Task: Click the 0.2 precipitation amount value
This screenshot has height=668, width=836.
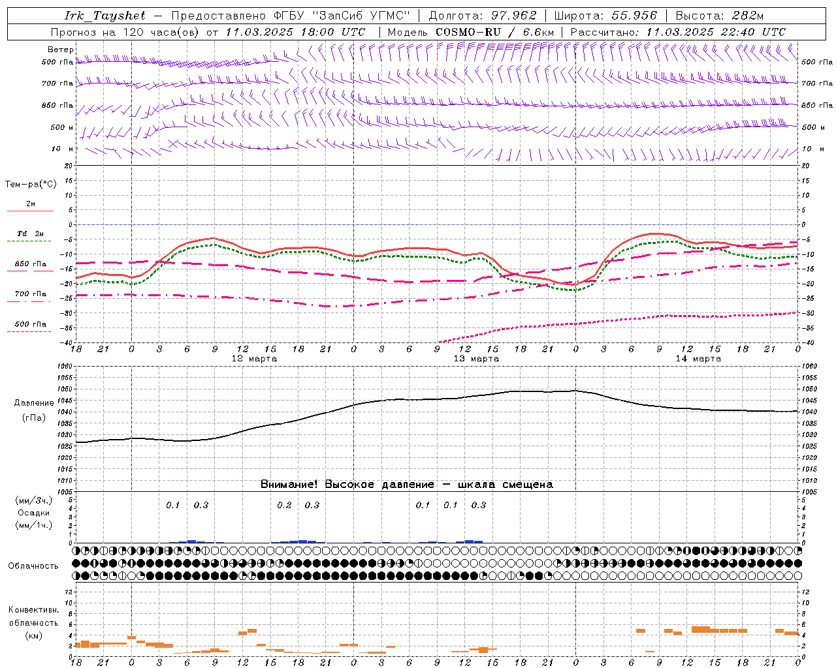Action: (284, 505)
